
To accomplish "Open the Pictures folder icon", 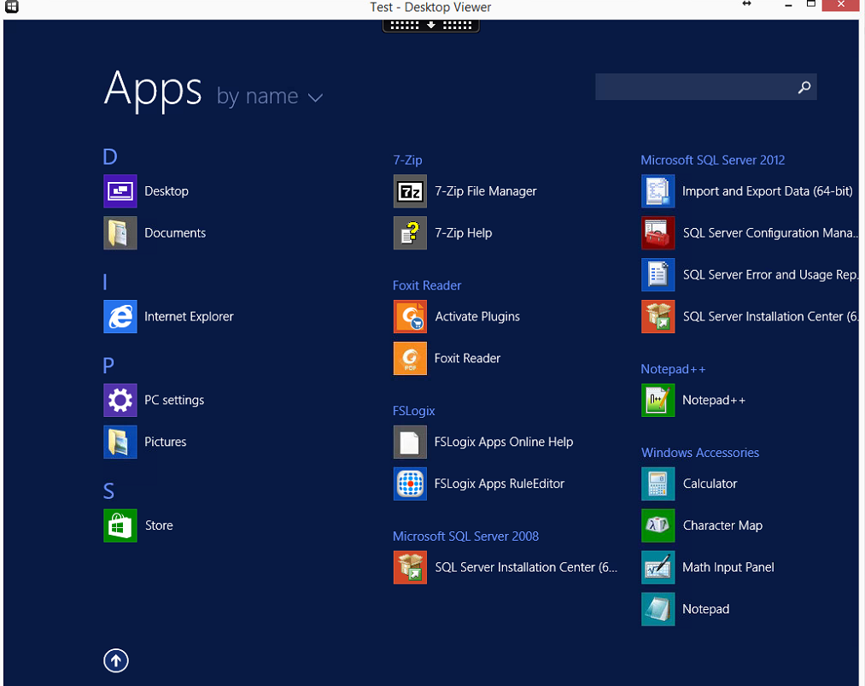I will pos(120,442).
